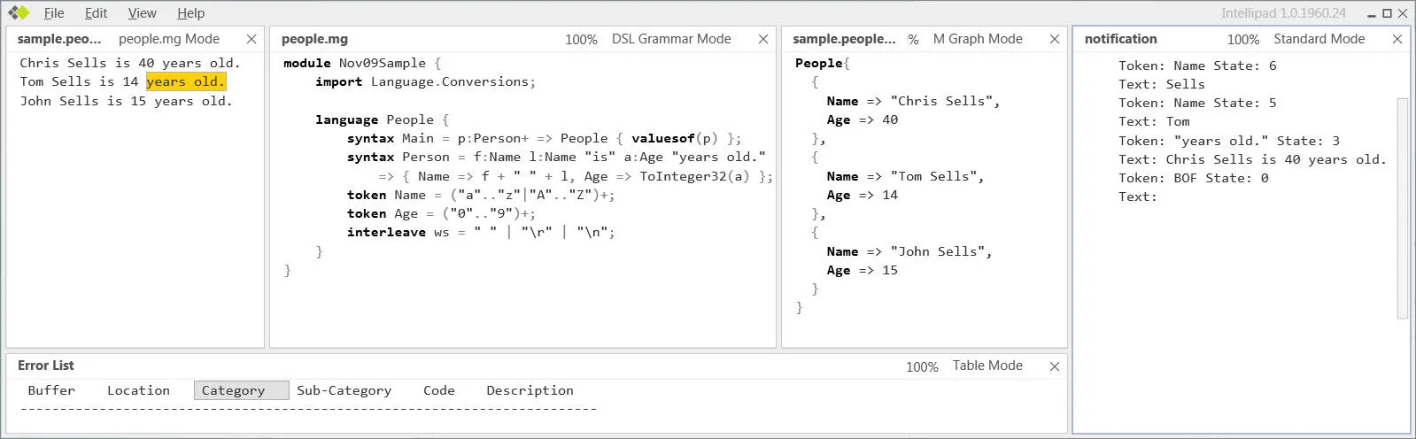Close the M Graph Mode buffer
Image resolution: width=1416 pixels, height=439 pixels.
pyautogui.click(x=1055, y=39)
